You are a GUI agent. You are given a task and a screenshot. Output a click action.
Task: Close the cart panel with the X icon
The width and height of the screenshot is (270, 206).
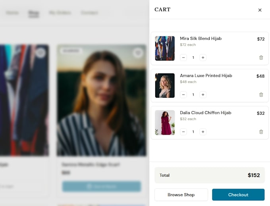pyautogui.click(x=260, y=10)
